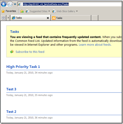Open a new blank tab
This screenshot has height=124, width=123.
[x=95, y=18]
